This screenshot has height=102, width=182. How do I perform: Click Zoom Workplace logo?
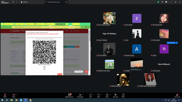point(5,2)
